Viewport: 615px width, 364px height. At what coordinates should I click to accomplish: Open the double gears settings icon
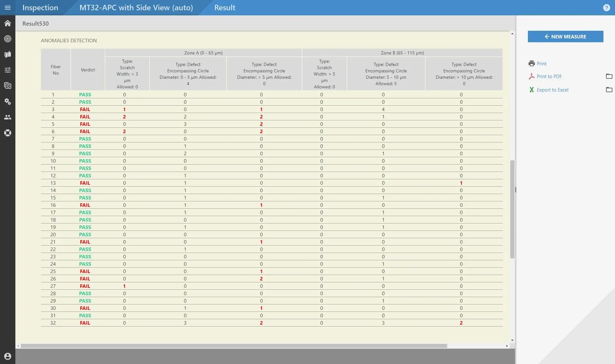tap(8, 101)
